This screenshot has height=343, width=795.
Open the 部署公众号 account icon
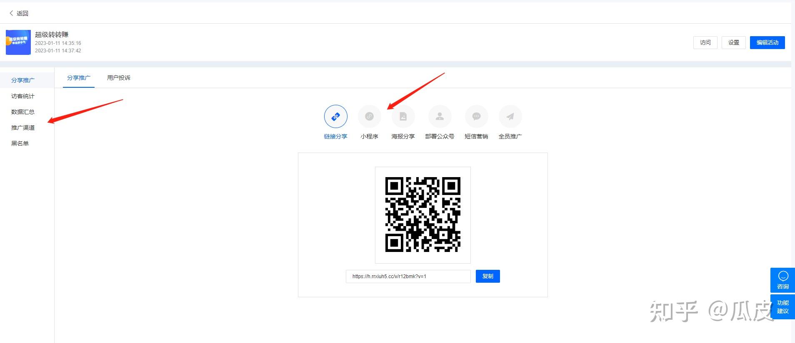[440, 116]
